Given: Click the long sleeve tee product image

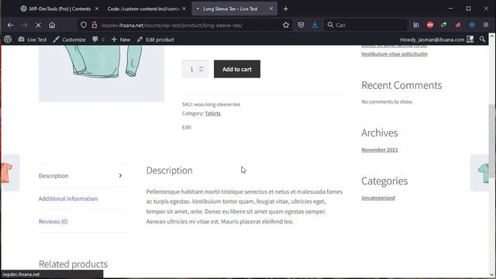Looking at the screenshot, I should pyautogui.click(x=102, y=74).
